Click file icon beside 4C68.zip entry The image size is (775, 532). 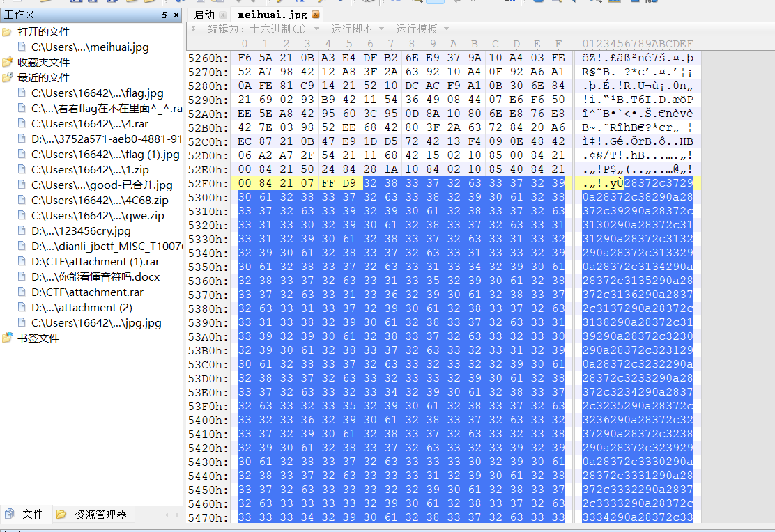click(x=21, y=200)
